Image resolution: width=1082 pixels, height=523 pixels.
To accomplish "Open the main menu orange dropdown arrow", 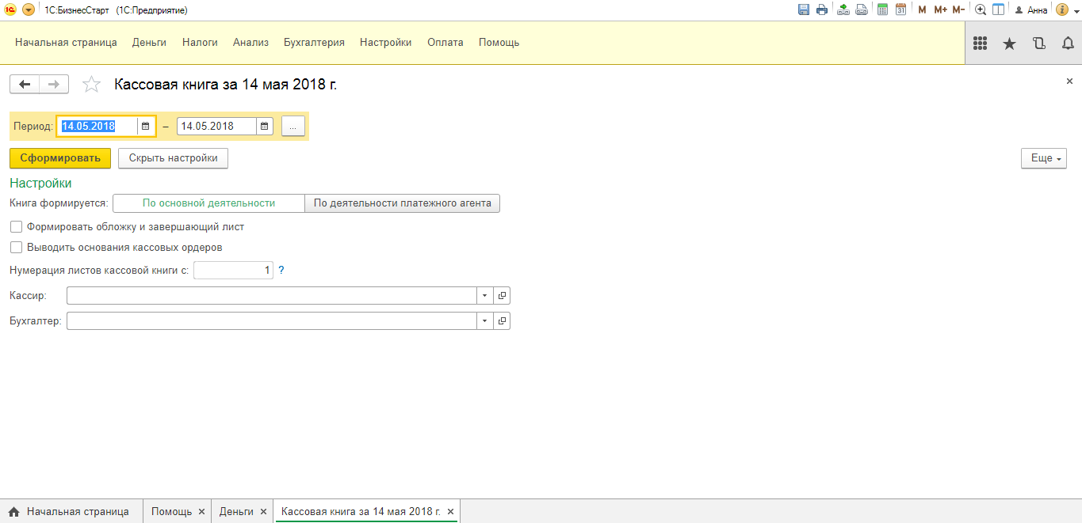I will 29,9.
